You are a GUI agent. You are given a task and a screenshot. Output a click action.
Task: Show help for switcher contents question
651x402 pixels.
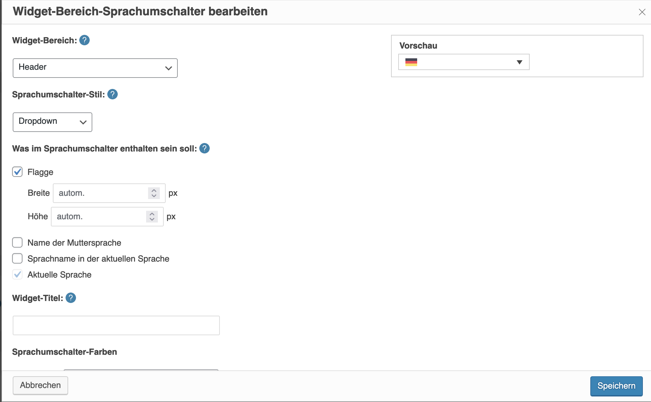click(x=204, y=149)
